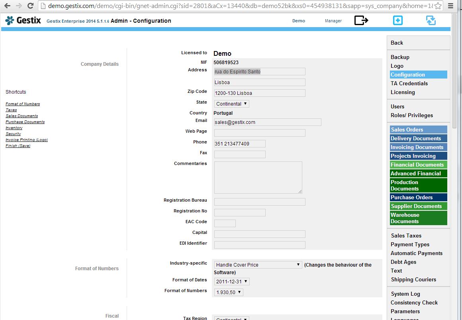Image resolution: width=462 pixels, height=320 pixels.
Task: Open TA Credentials in the sidebar
Action: 409,83
